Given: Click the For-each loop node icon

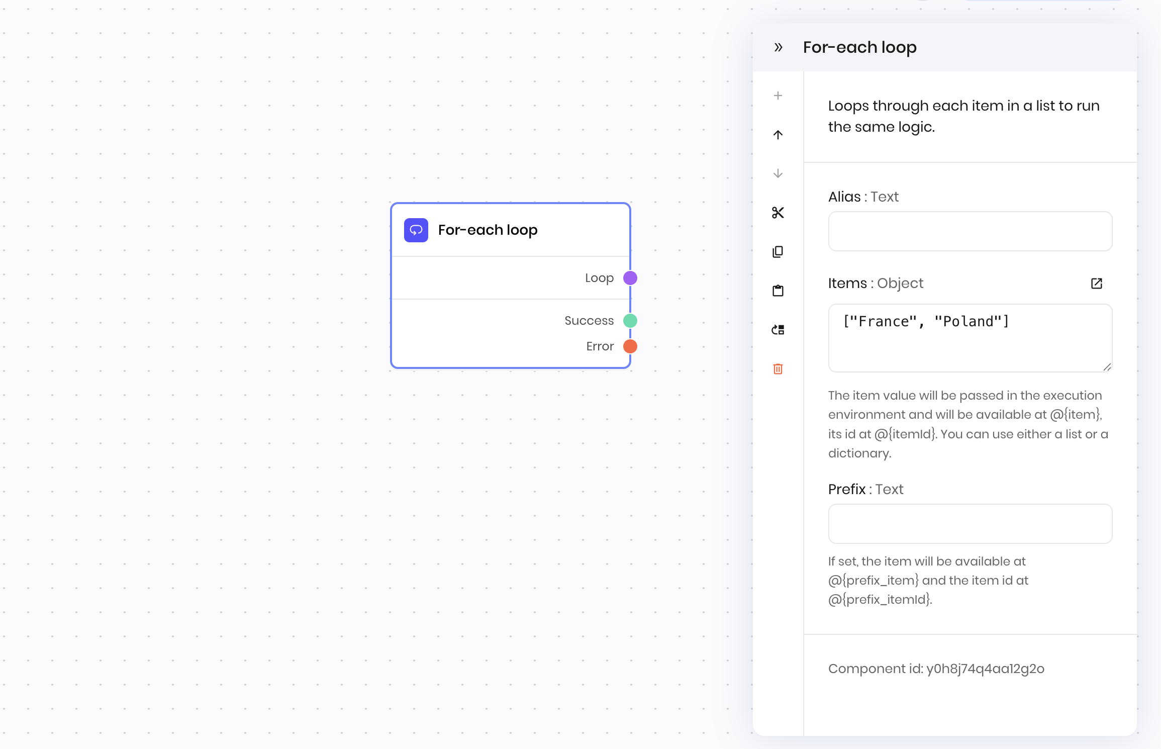Looking at the screenshot, I should click(x=416, y=230).
